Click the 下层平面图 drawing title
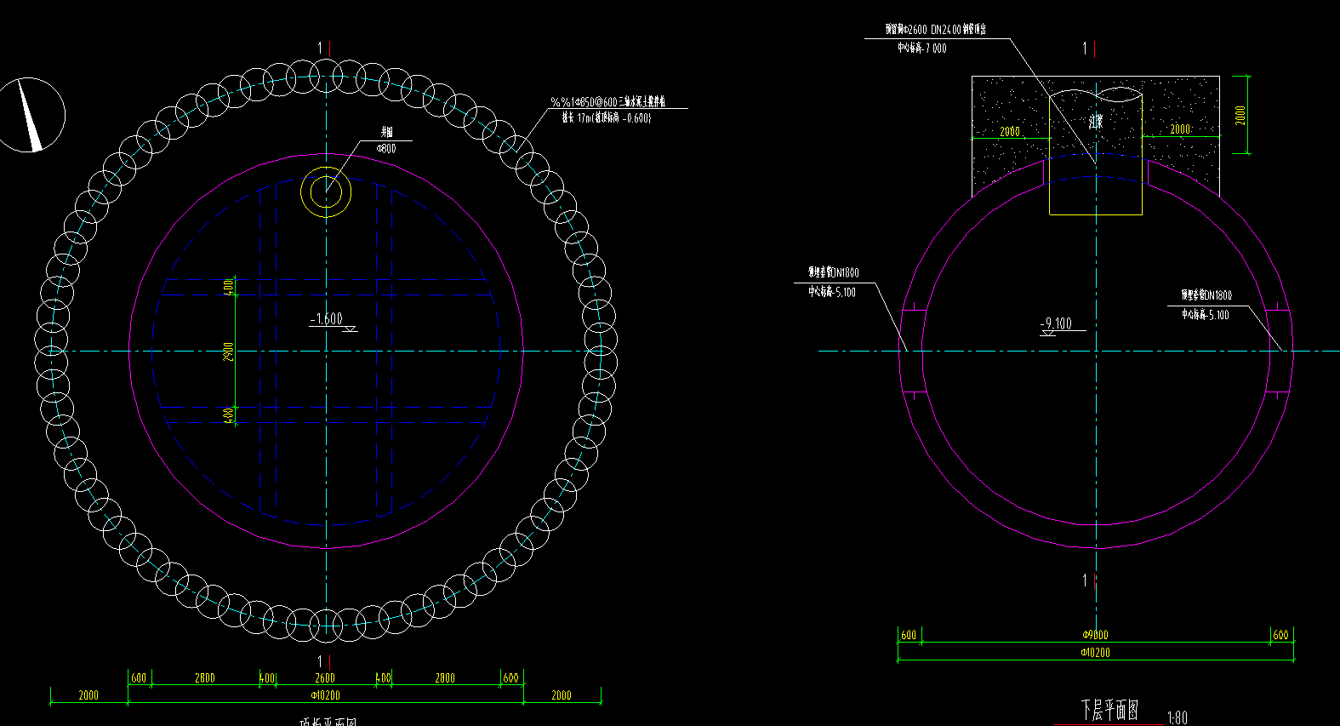Screen dimensions: 1340x726 pyautogui.click(x=1109, y=710)
